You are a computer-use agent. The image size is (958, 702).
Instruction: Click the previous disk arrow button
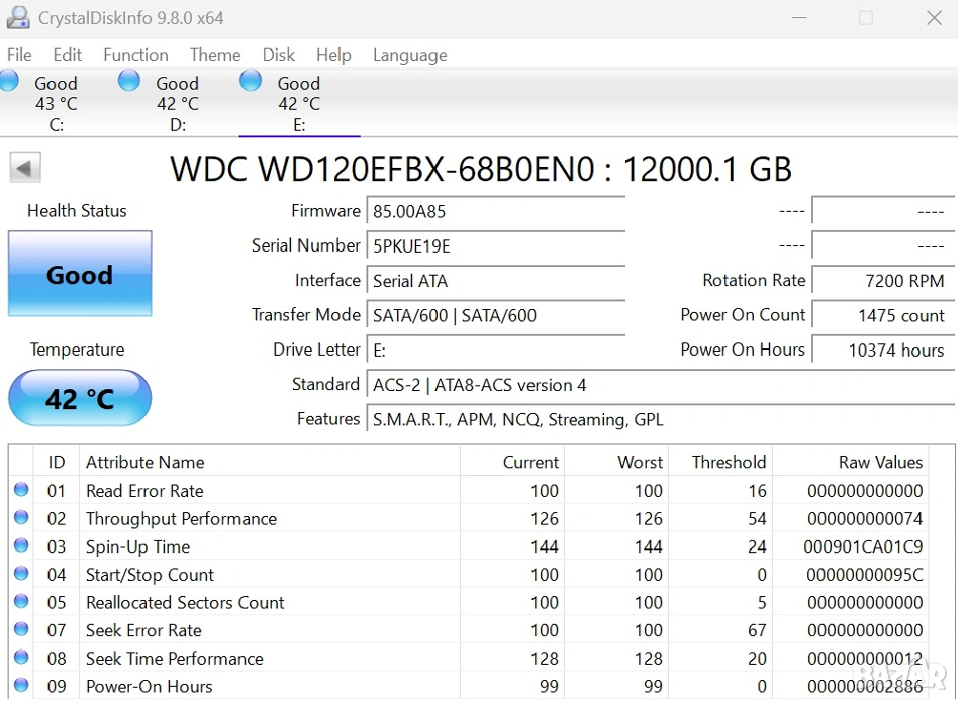pos(25,169)
